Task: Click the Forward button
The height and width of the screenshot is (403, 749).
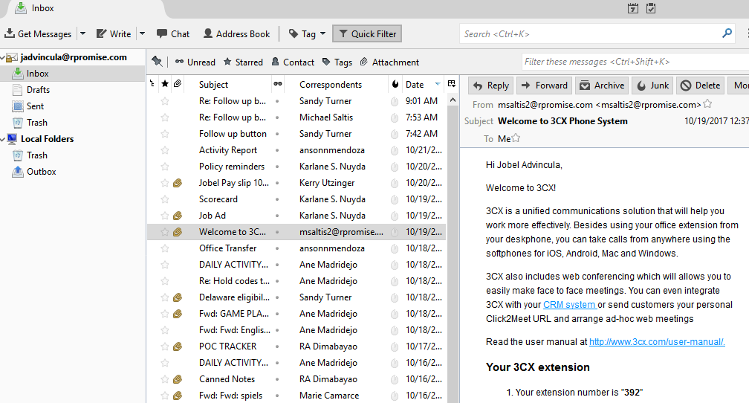Action: click(544, 86)
